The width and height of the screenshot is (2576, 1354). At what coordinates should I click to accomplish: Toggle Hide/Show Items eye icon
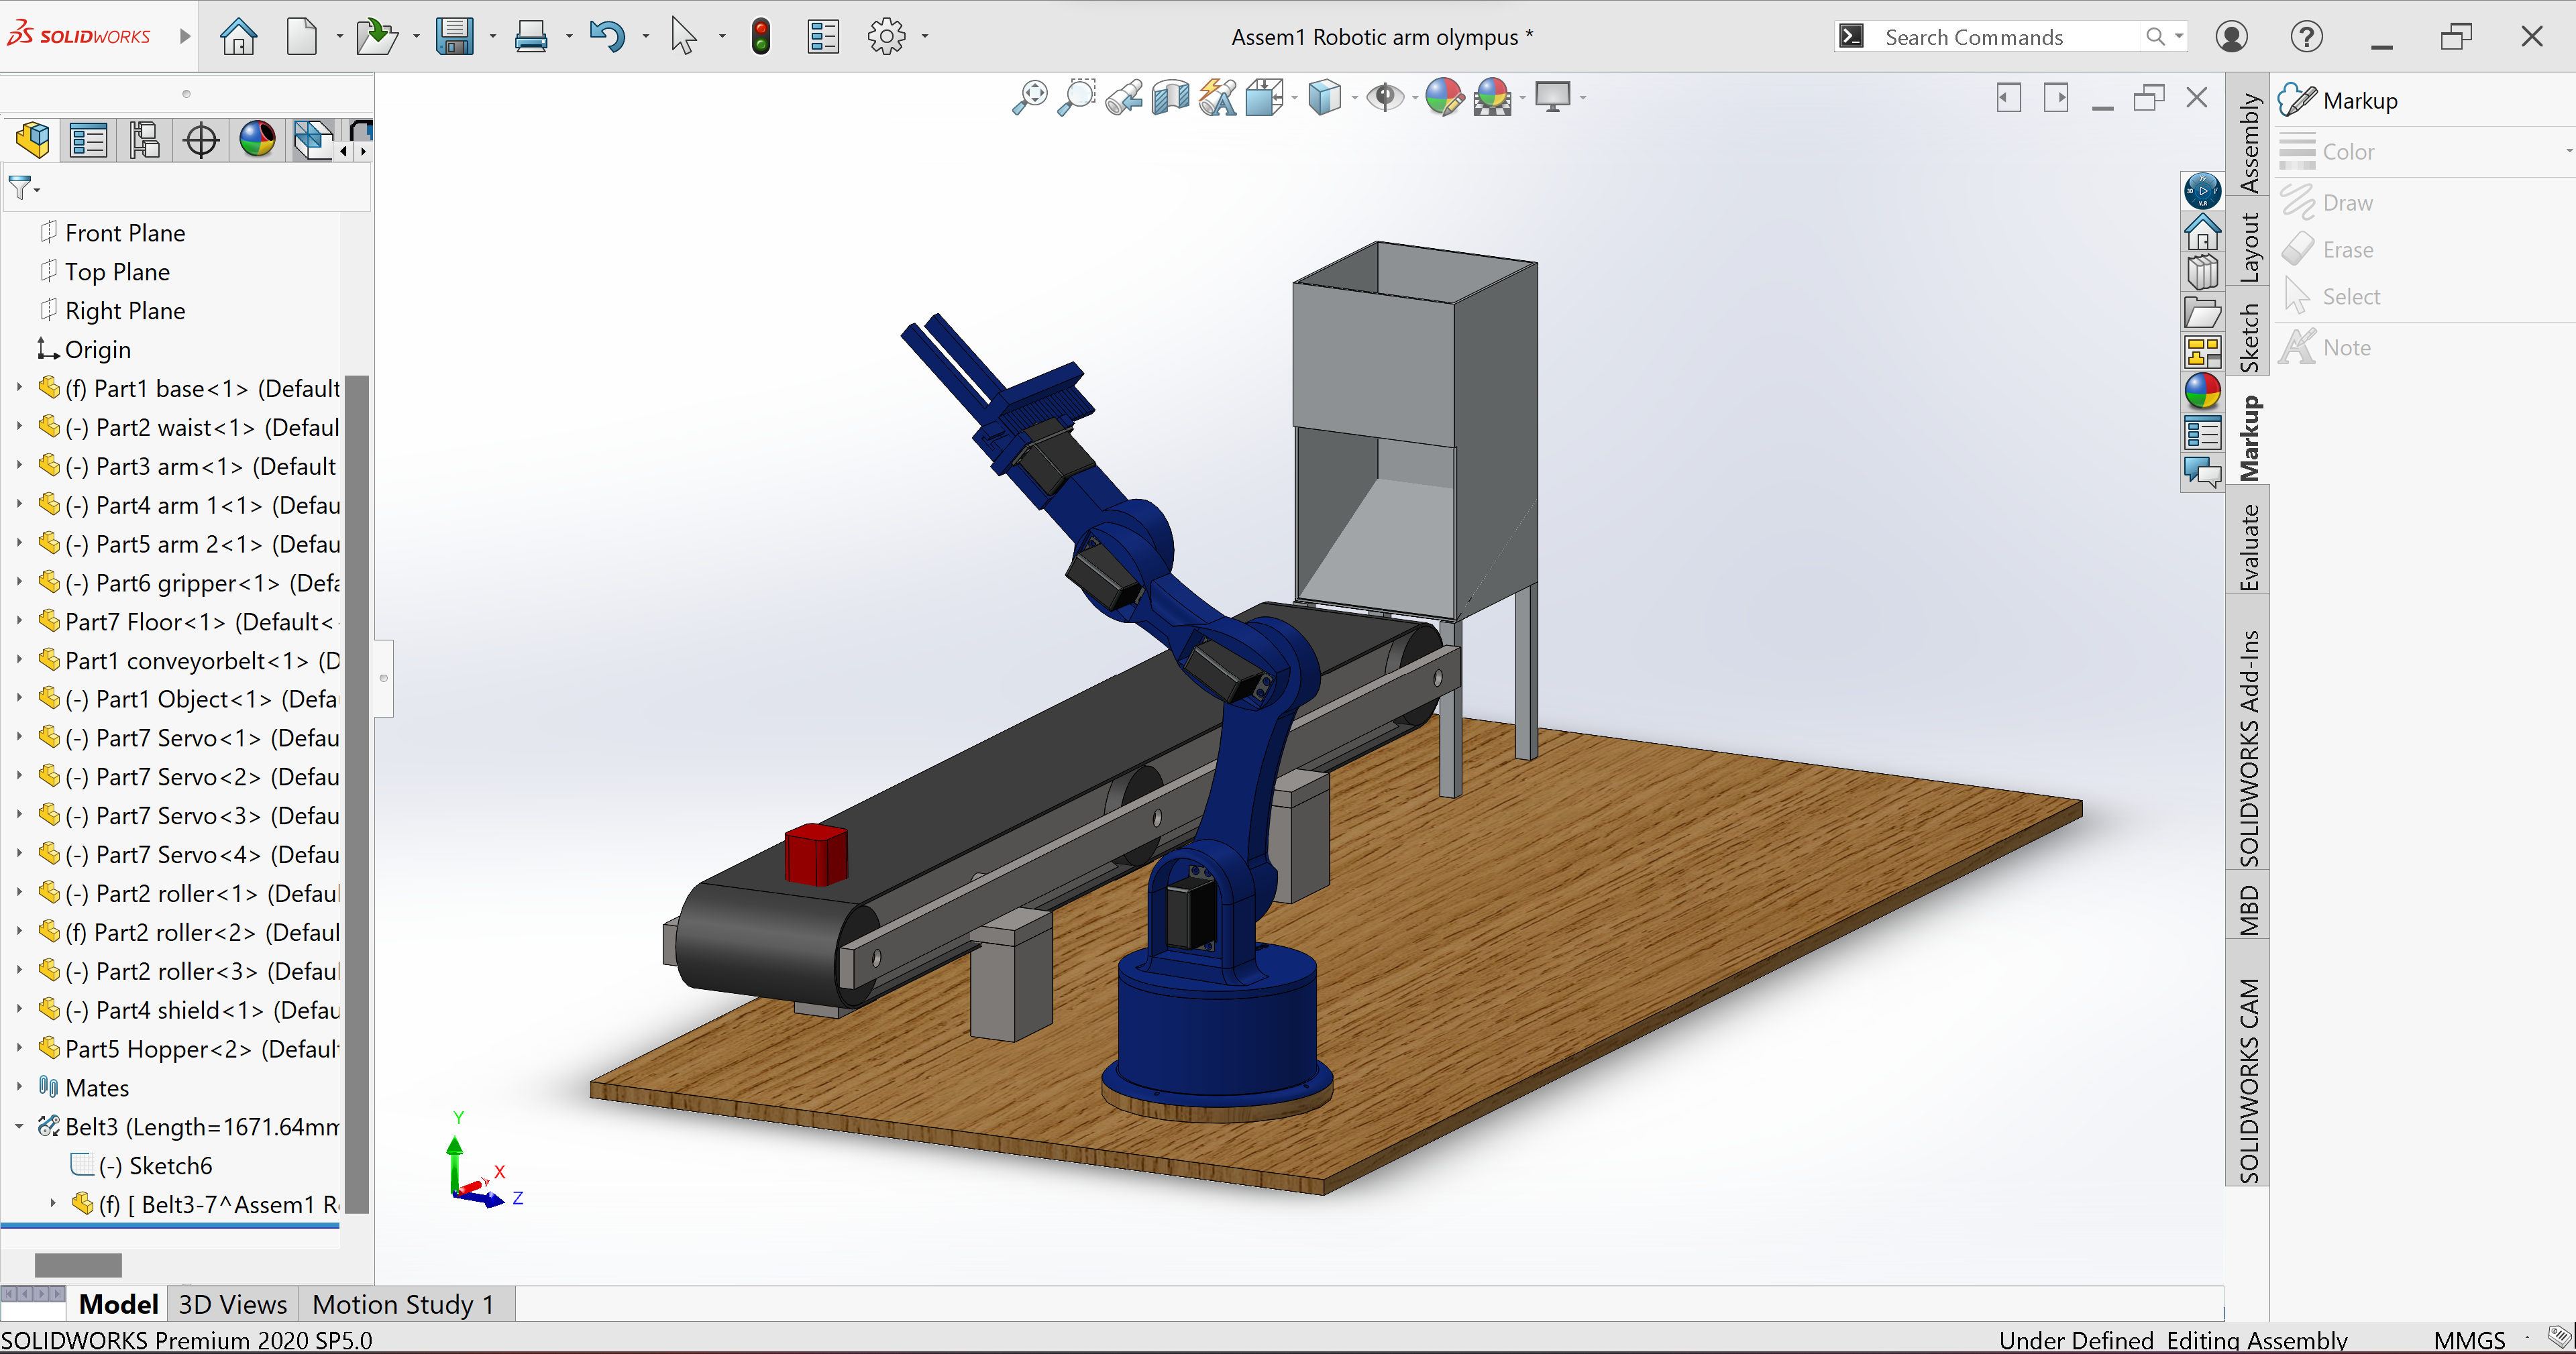point(1385,98)
